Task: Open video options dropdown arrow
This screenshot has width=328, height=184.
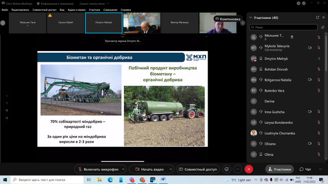Action: coord(171,169)
